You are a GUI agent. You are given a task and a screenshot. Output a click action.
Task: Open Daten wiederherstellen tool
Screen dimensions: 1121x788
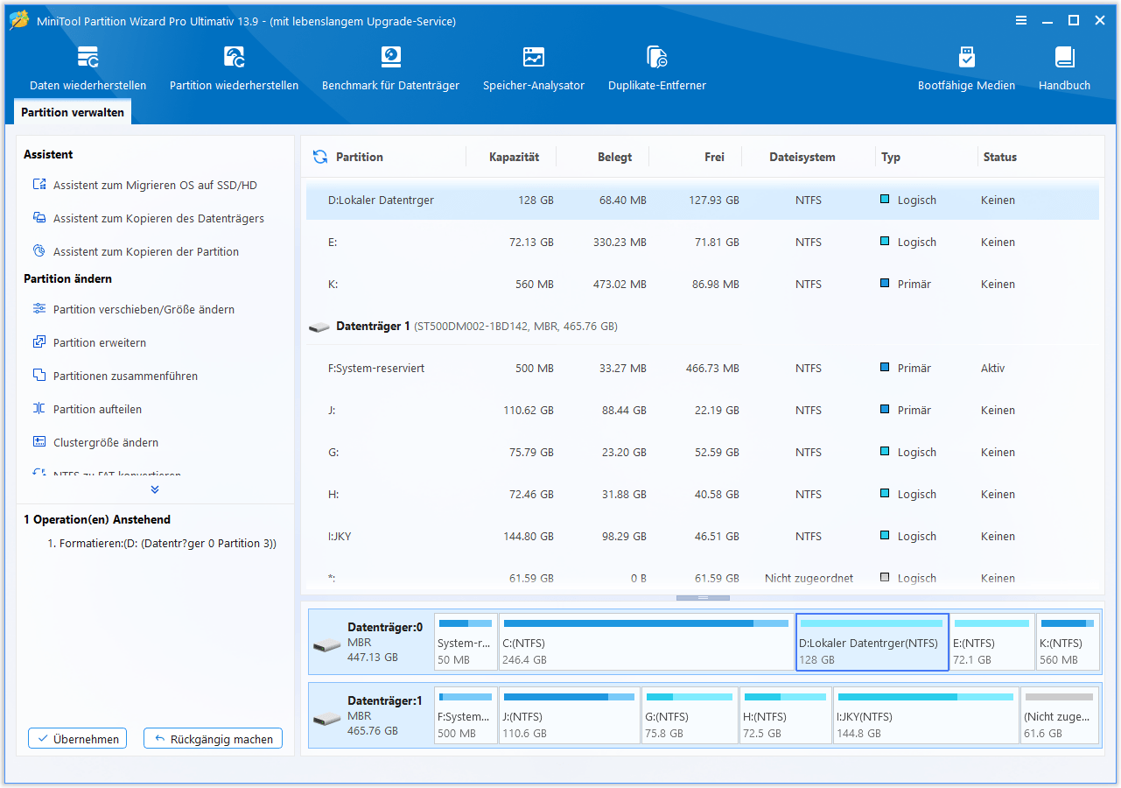(x=88, y=69)
